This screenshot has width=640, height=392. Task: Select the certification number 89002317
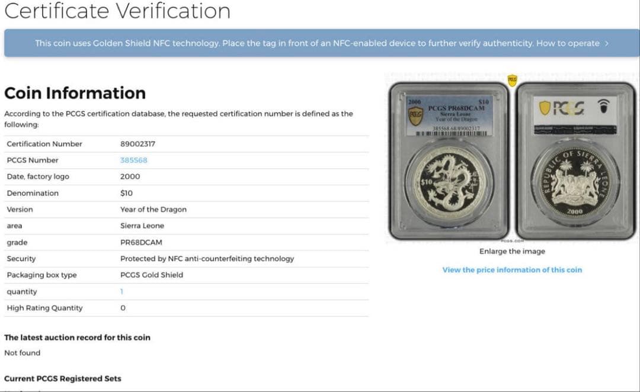137,144
